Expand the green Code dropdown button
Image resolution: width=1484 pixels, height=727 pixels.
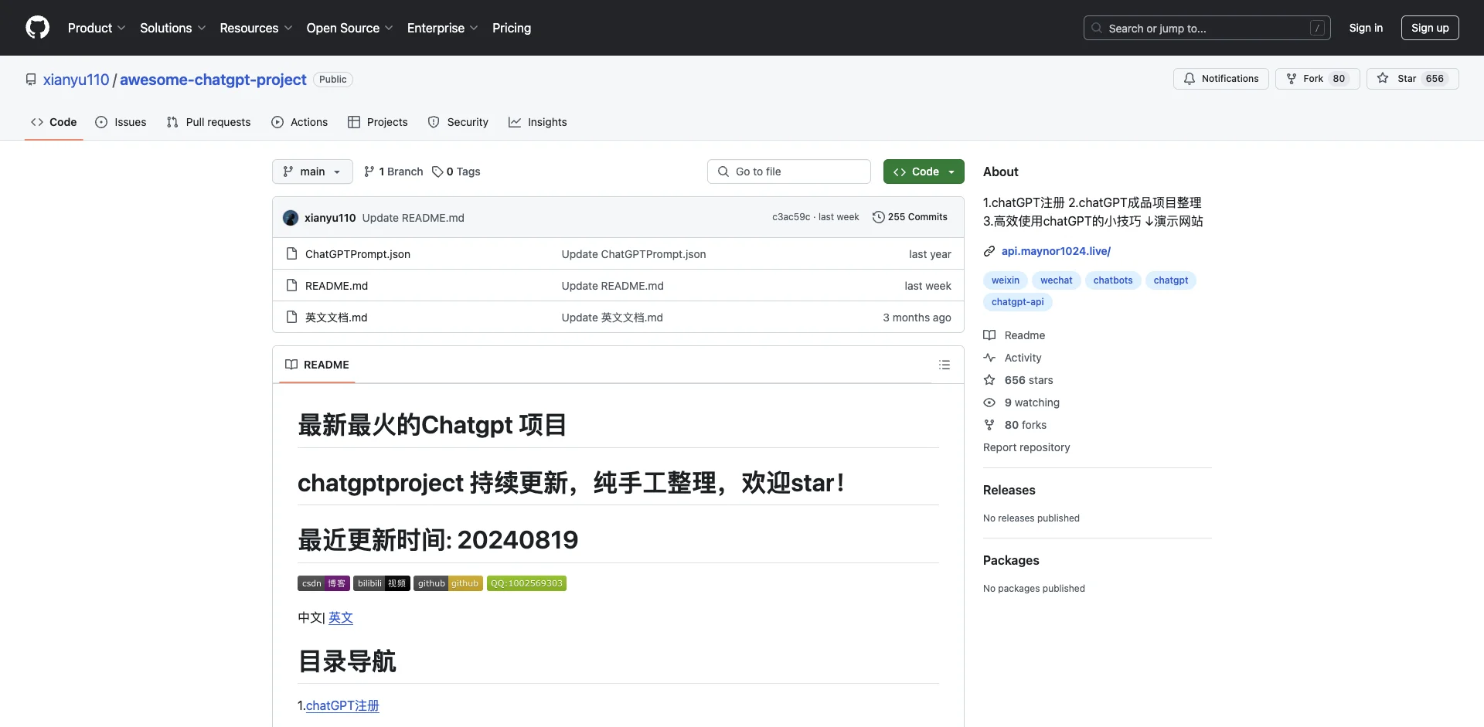click(x=924, y=172)
